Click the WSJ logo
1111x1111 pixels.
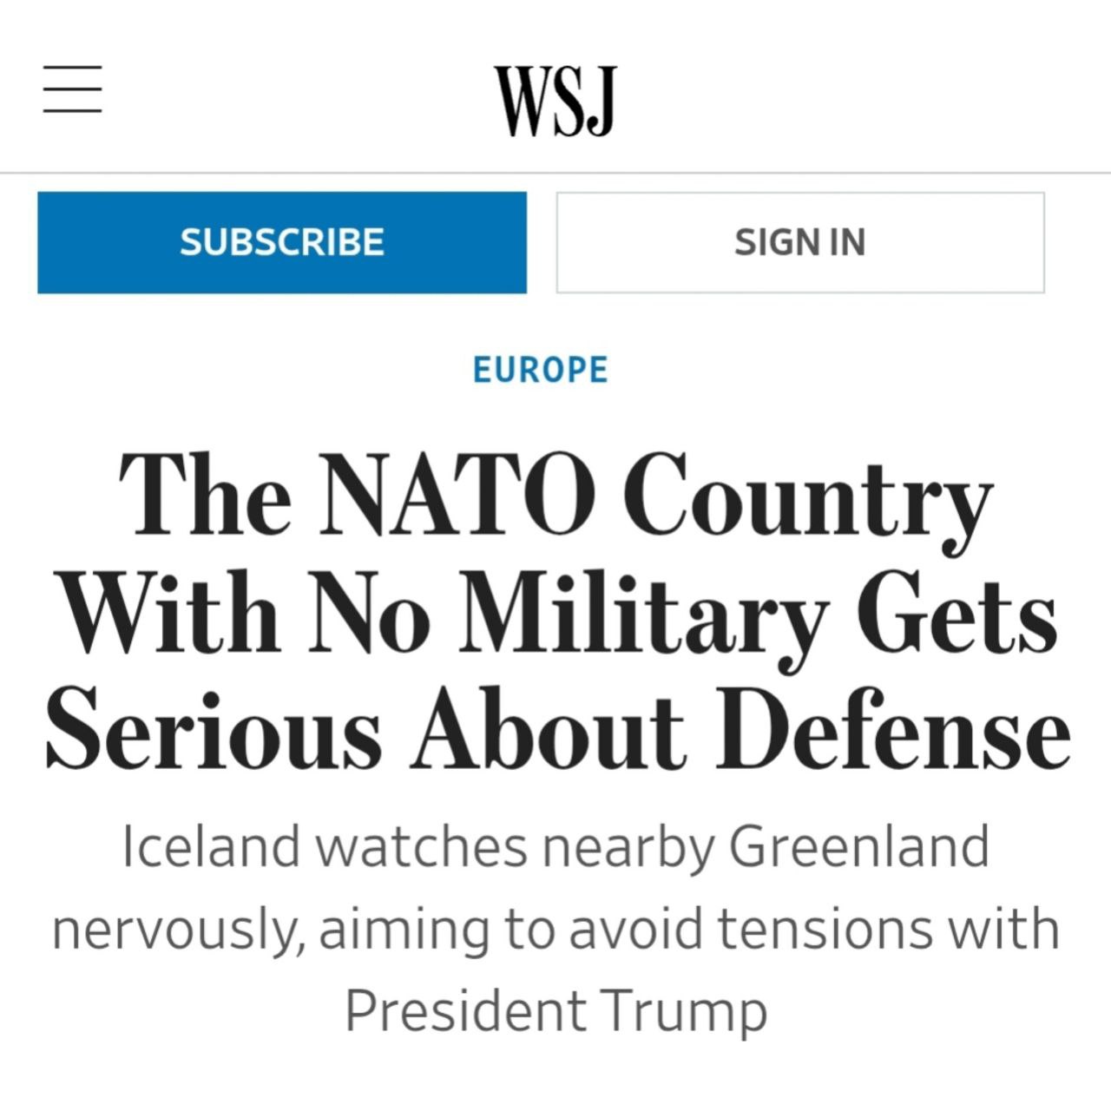[555, 100]
